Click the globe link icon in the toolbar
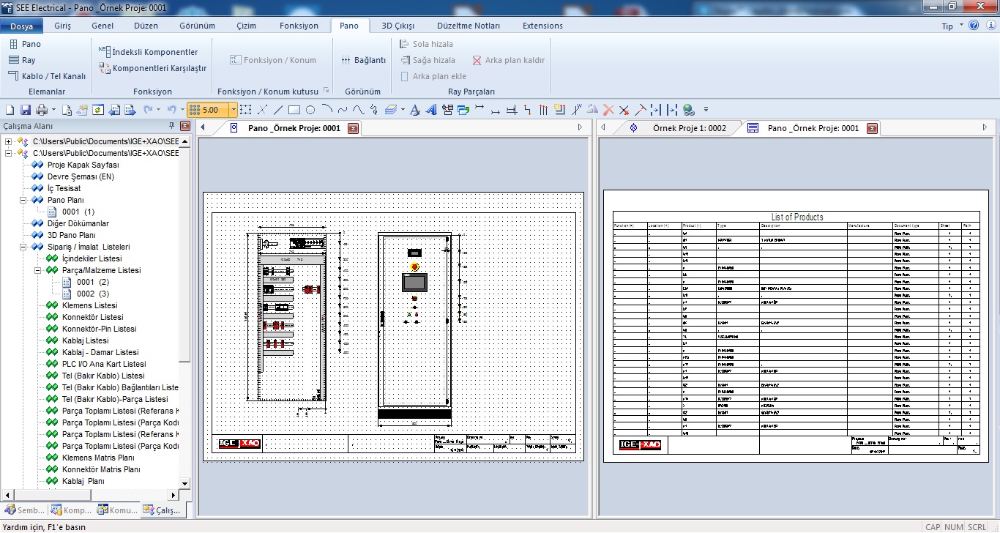The width and height of the screenshot is (1000, 533). tap(688, 110)
